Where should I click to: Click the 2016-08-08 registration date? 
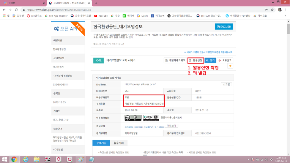[x=131, y=110]
